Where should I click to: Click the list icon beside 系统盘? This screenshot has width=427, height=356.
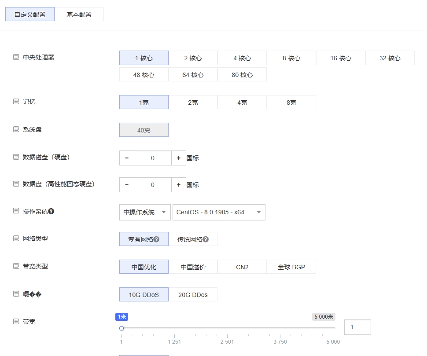click(x=16, y=128)
